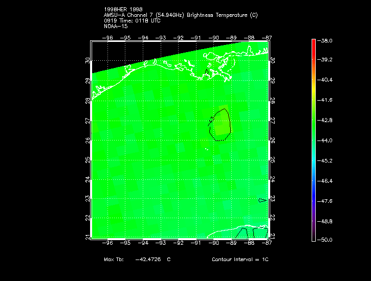Click the 25 latitude label on left axis
371x281 pixels.
[88, 160]
